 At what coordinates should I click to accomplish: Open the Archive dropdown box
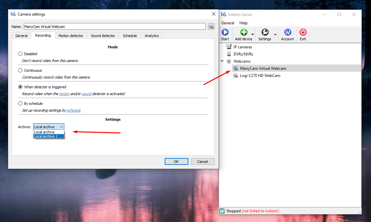coord(48,127)
